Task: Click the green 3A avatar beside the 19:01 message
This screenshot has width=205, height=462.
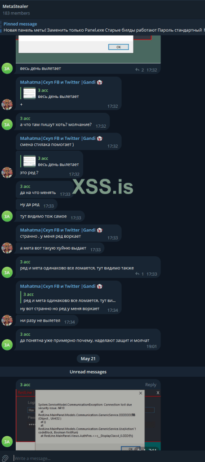Action: pyautogui.click(x=7, y=345)
